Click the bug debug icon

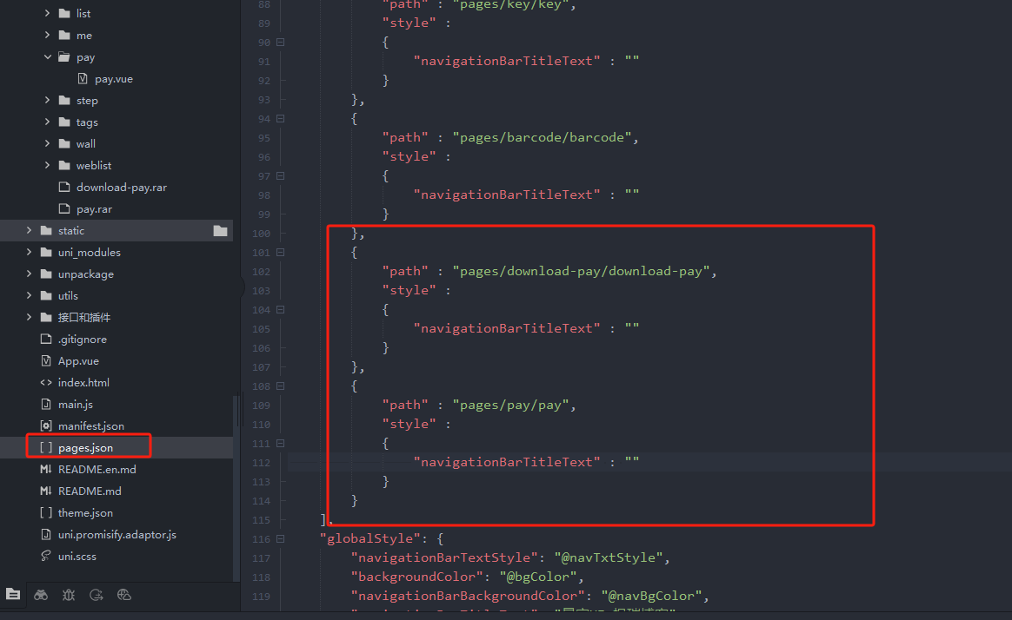click(x=69, y=595)
